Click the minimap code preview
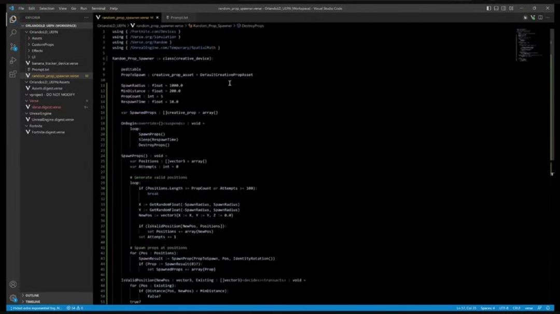560x314 pixels. click(x=529, y=44)
